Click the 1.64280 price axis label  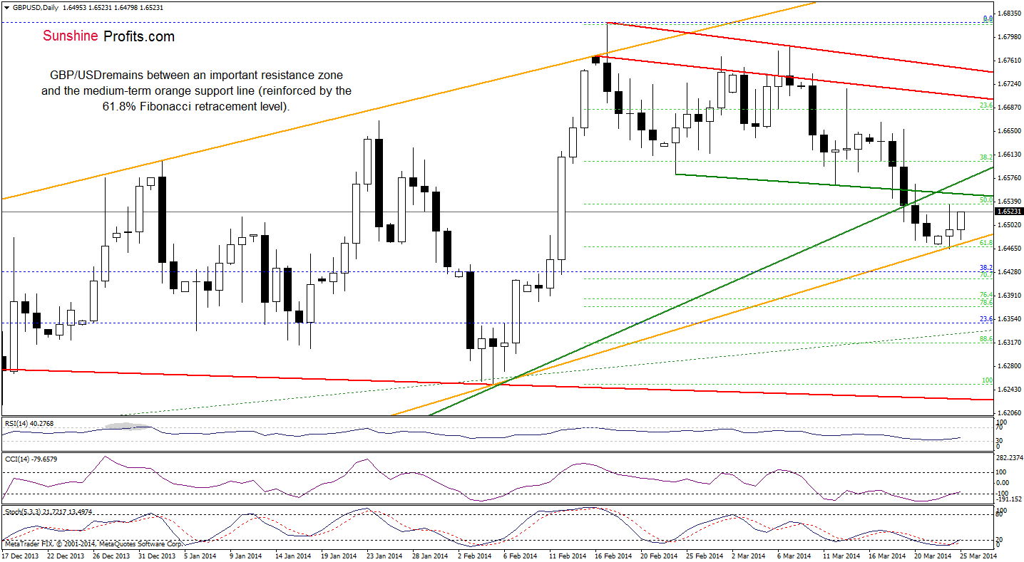pos(1008,272)
